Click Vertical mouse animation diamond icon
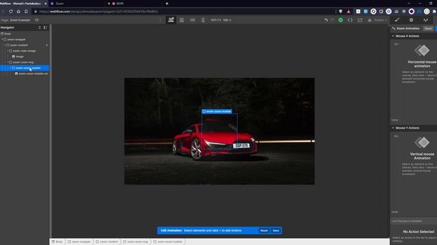Image resolution: width=437 pixels, height=245 pixels. point(422,142)
